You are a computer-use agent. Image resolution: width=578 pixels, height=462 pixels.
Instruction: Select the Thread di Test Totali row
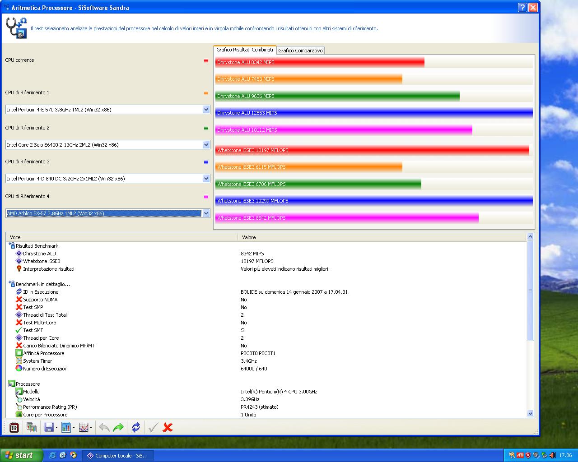tap(266, 315)
